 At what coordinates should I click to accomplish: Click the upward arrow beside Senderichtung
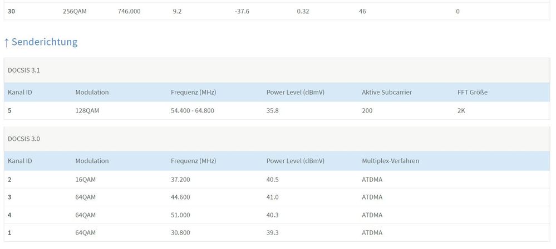[7, 42]
